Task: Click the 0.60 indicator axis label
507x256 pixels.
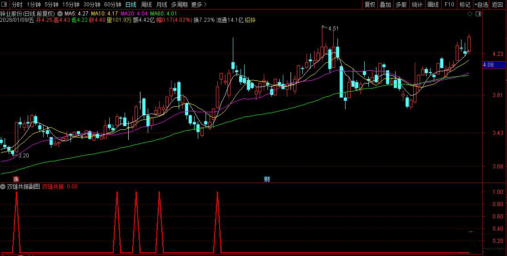Action: tap(497, 217)
